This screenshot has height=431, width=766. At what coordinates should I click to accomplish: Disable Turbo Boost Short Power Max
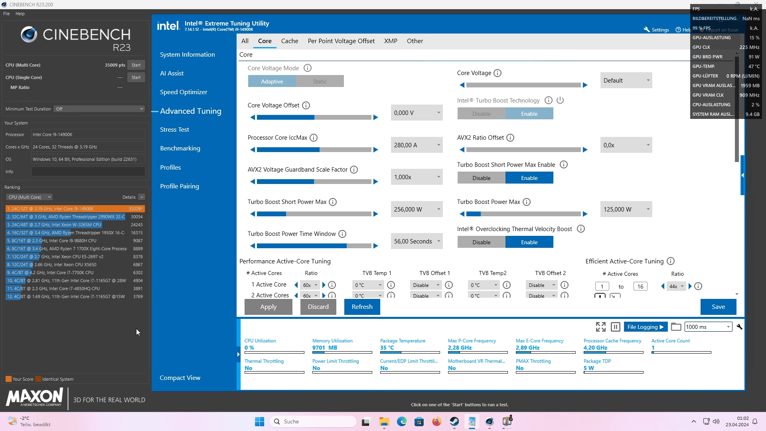[482, 178]
